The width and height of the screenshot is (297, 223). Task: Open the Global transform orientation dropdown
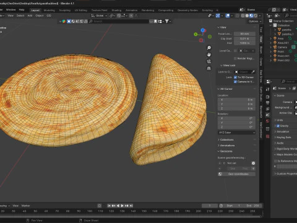[x=99, y=15]
